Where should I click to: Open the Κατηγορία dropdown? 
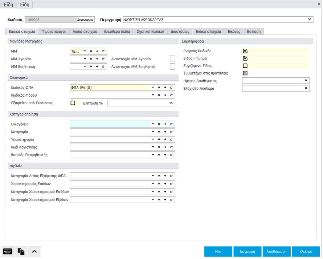click(153, 132)
